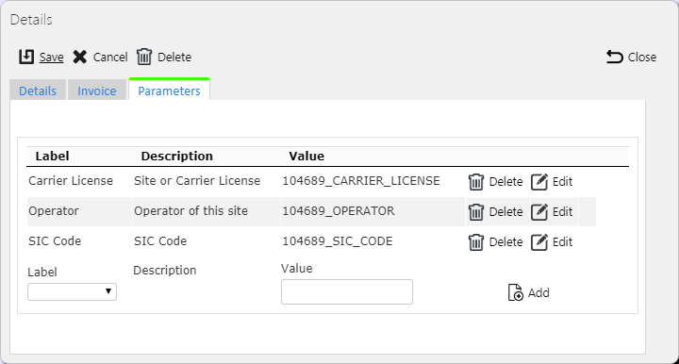Click the 104689_CARRIER_LICENSE value cell

coord(361,181)
